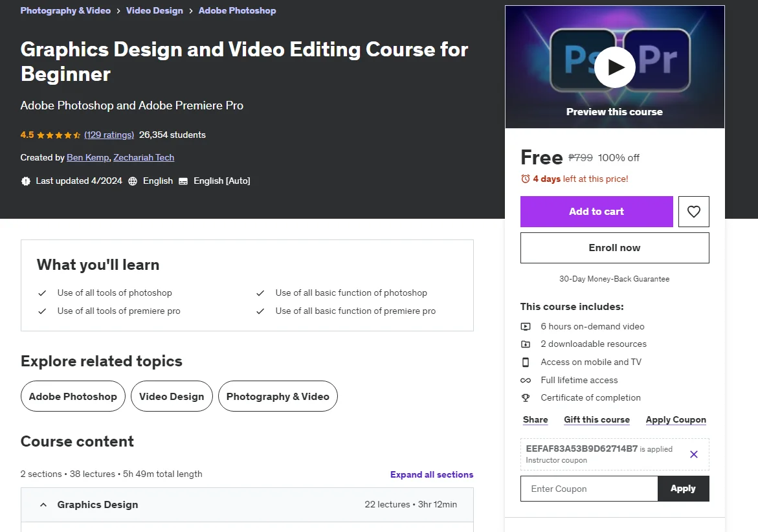Collapse the Graphics Design section chevron

coord(43,505)
